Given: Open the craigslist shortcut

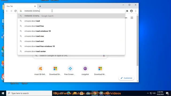Looking at the screenshot, I should [x=85, y=71].
